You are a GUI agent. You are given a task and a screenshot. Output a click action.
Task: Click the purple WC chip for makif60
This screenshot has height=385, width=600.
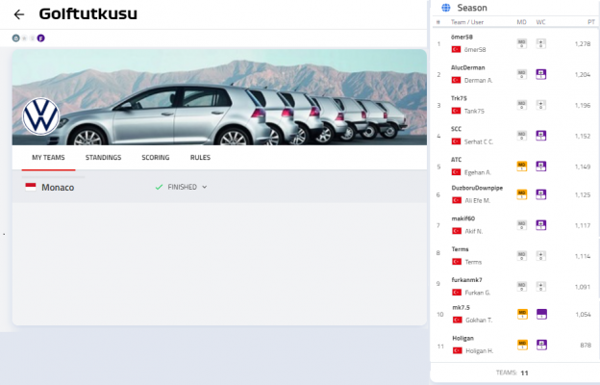coord(540,225)
